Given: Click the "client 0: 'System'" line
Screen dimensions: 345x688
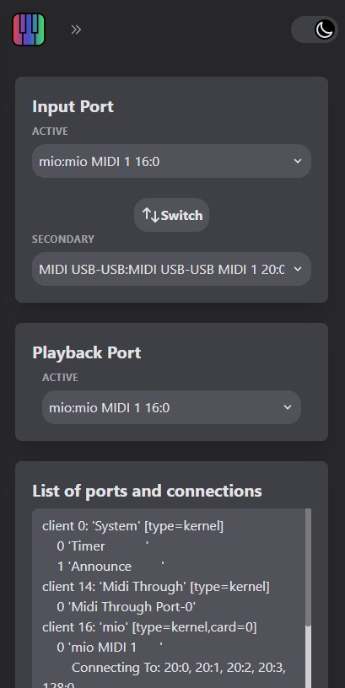Looking at the screenshot, I should [133, 526].
